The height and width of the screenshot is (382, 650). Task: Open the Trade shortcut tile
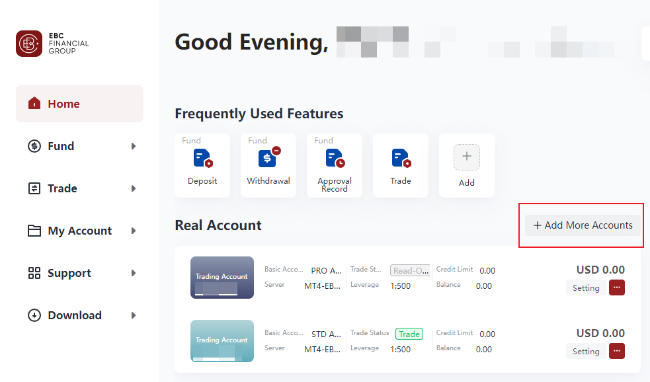coord(400,159)
